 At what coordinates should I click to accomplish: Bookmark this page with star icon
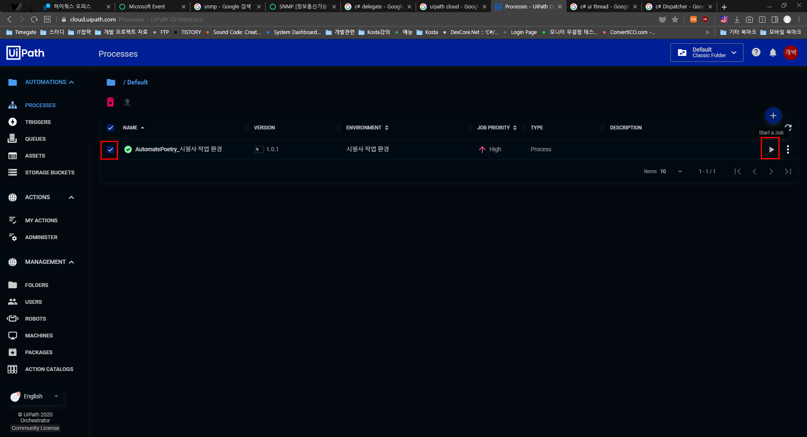[x=675, y=19]
